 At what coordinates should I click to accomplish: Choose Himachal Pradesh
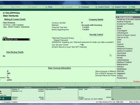(125, 49)
